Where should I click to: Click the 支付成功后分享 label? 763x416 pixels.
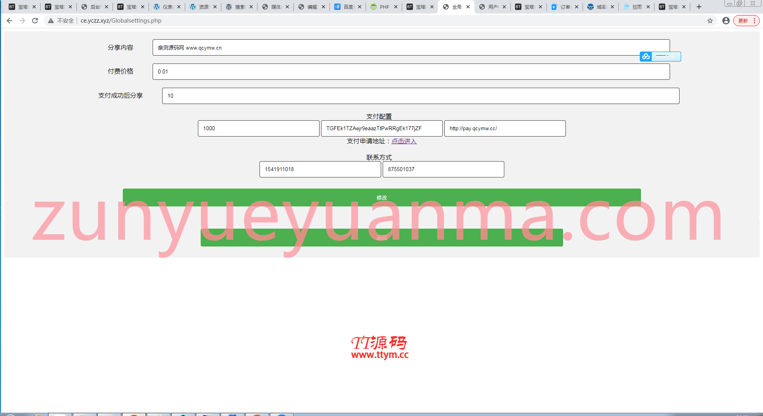click(x=120, y=95)
